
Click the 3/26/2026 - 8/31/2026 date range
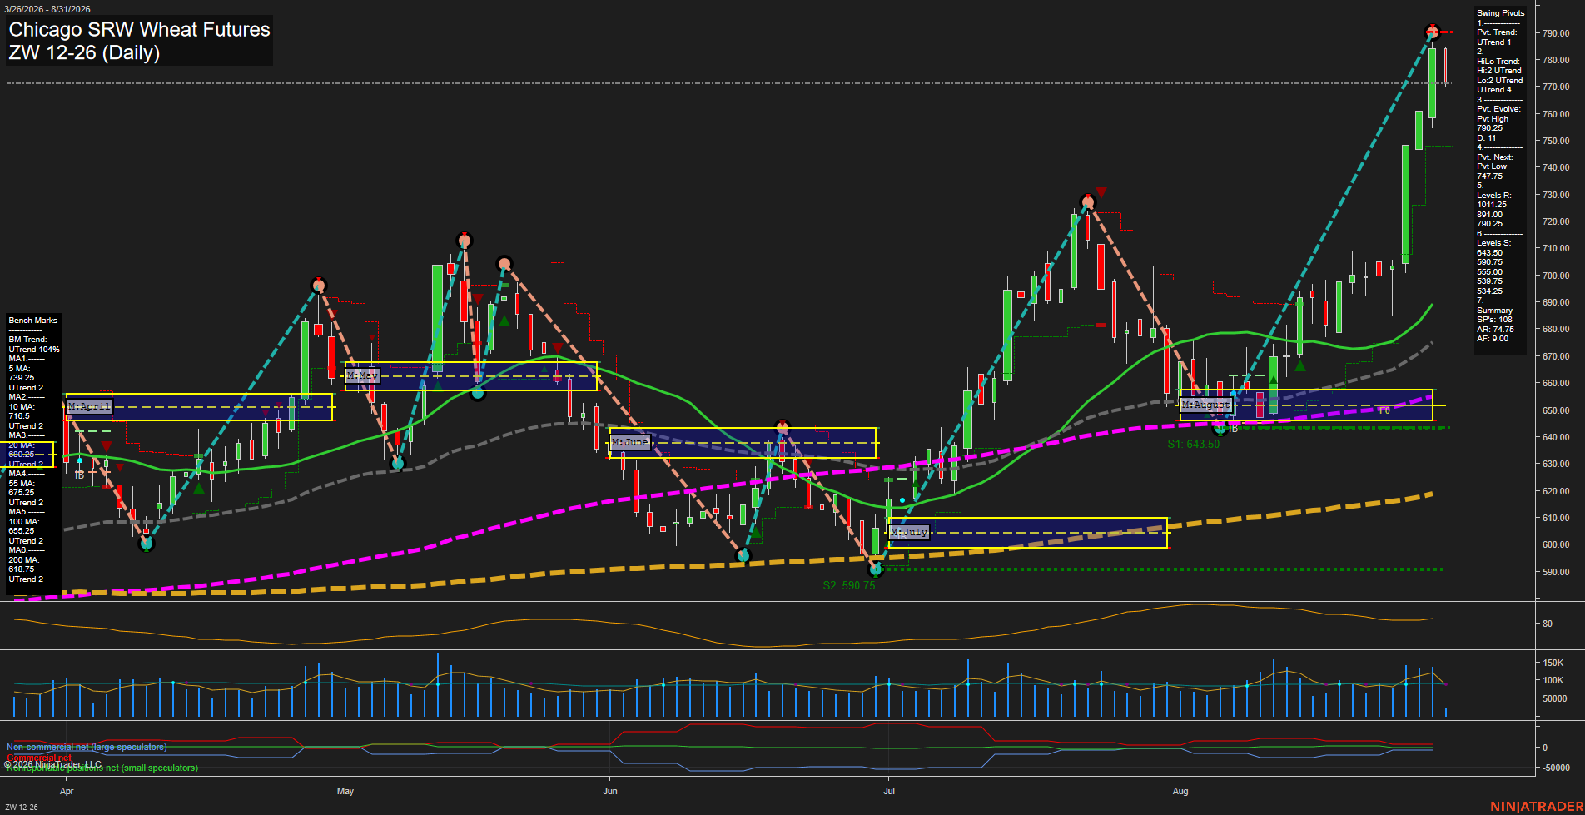(47, 9)
